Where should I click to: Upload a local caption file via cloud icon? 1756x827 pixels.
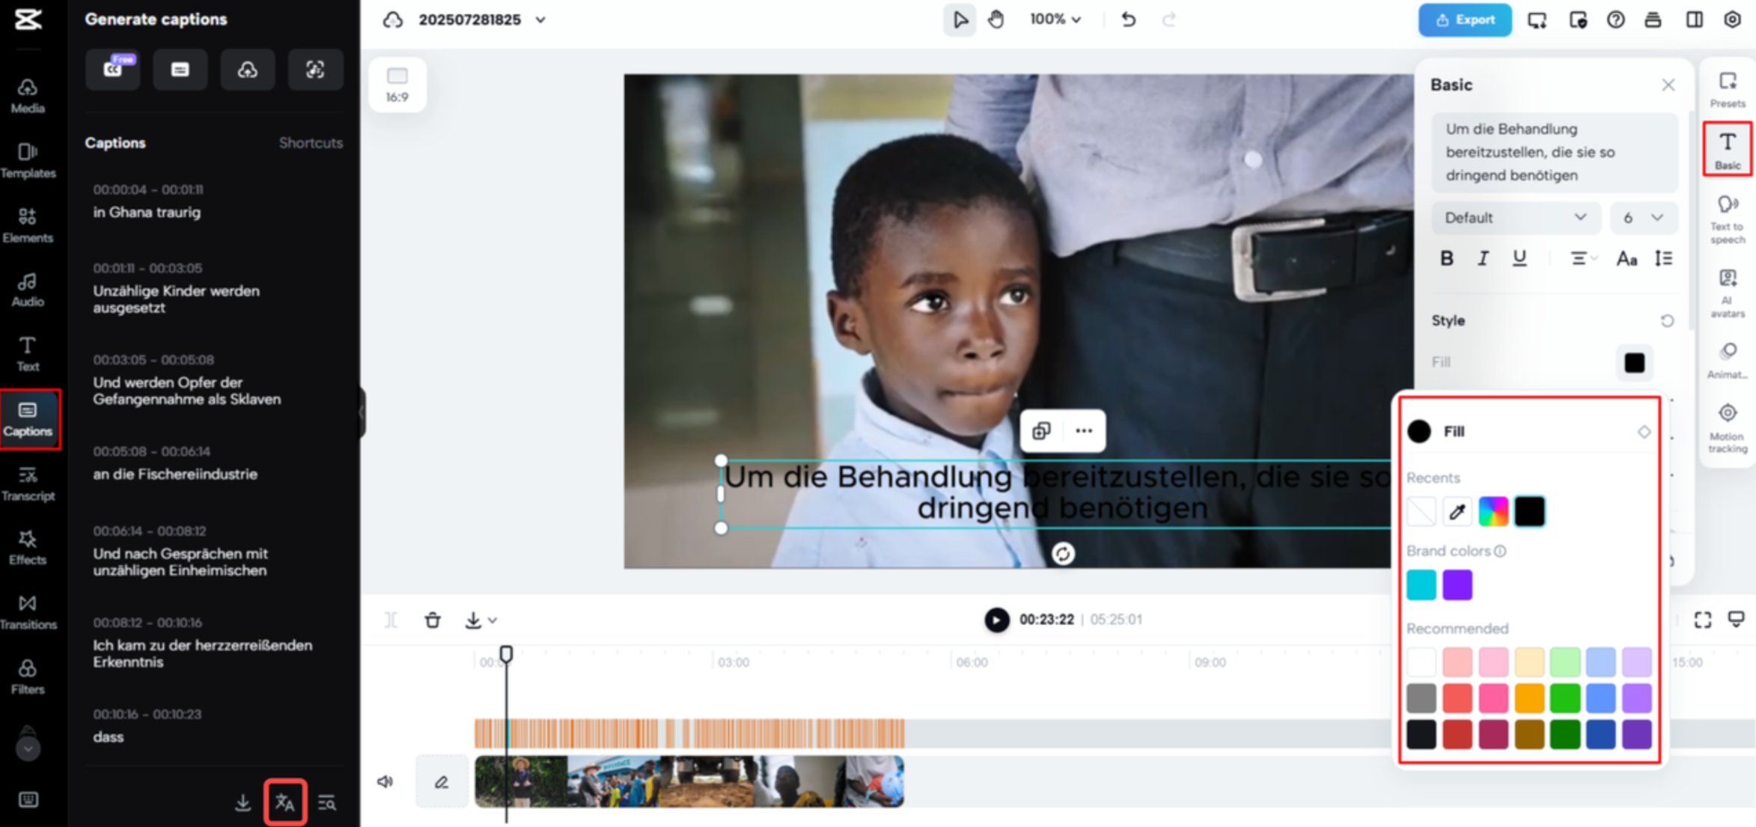click(248, 70)
